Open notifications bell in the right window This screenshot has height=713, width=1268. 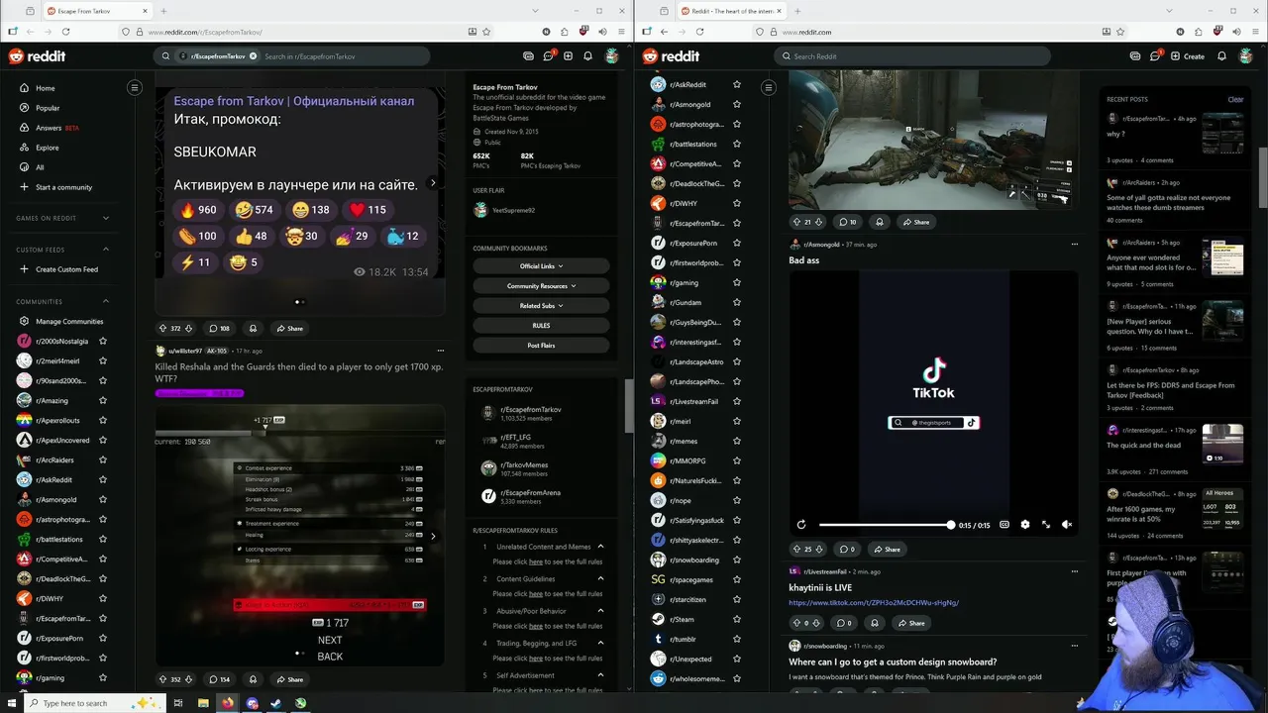click(x=1221, y=56)
